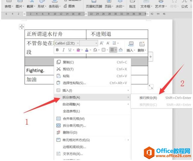The image size is (193, 161).
Task: Open 边框和底纹(B)... dialog
Action: pos(92,147)
